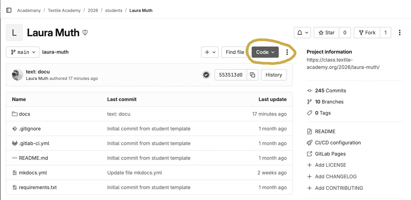
Task: Open the kebab menu beside Code button
Action: point(287,52)
